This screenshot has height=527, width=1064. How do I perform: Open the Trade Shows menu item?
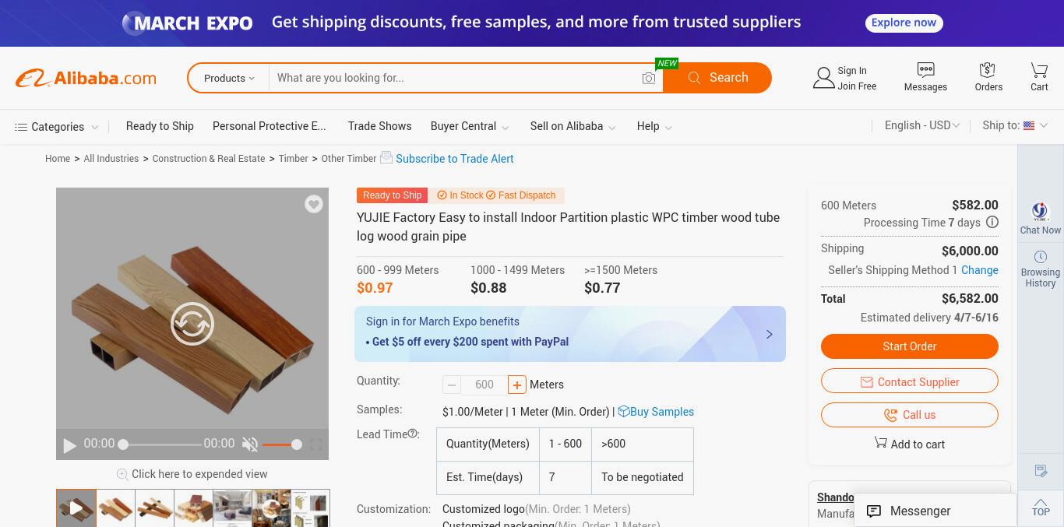click(379, 126)
